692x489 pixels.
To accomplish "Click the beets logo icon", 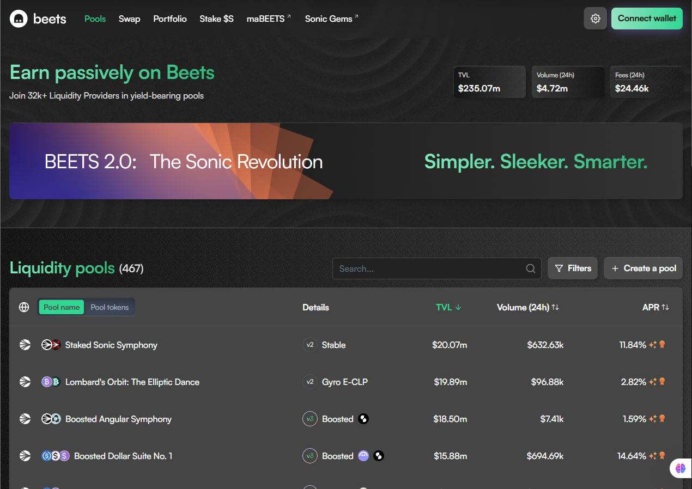I will (x=19, y=19).
